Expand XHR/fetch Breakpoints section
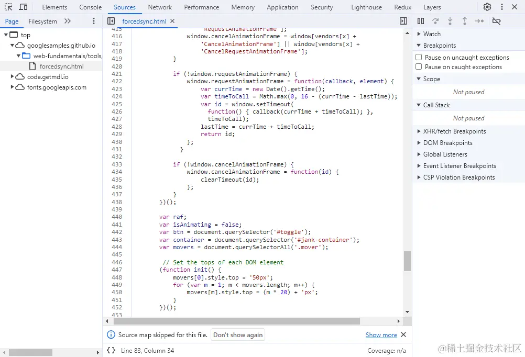525x357 pixels. pos(419,131)
